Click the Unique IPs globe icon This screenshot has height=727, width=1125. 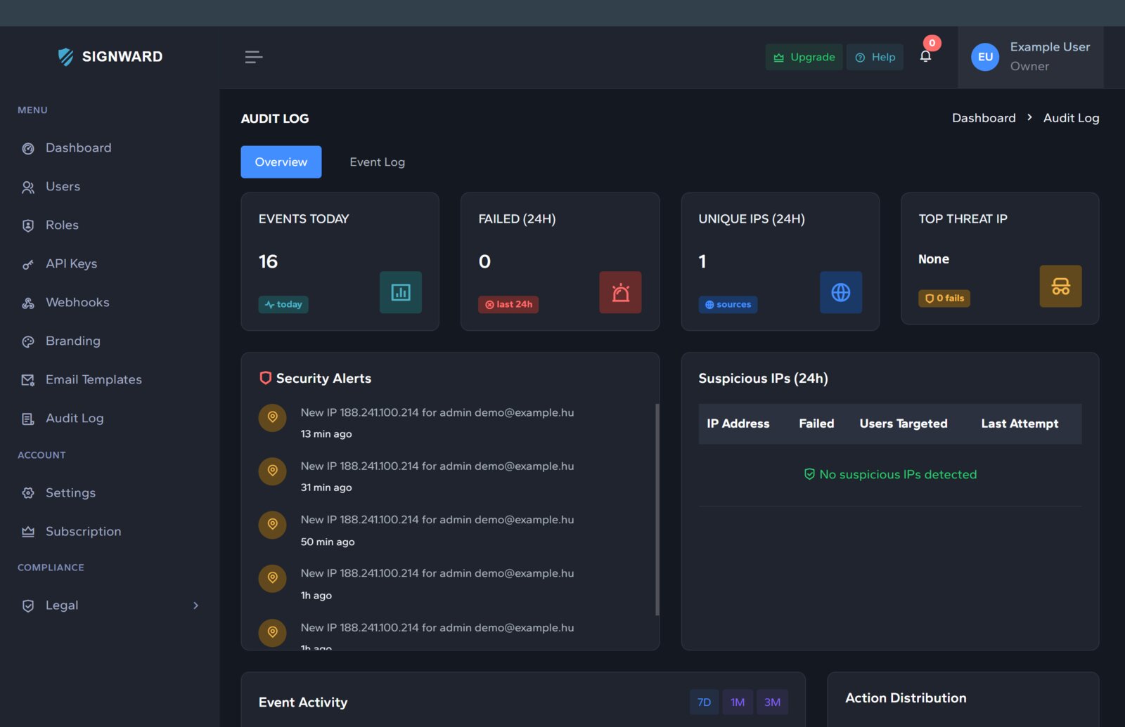tap(841, 292)
